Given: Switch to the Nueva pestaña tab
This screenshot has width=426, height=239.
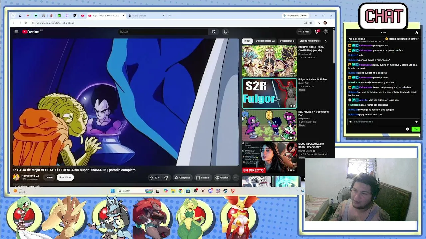Looking at the screenshot, I should tap(146, 16).
